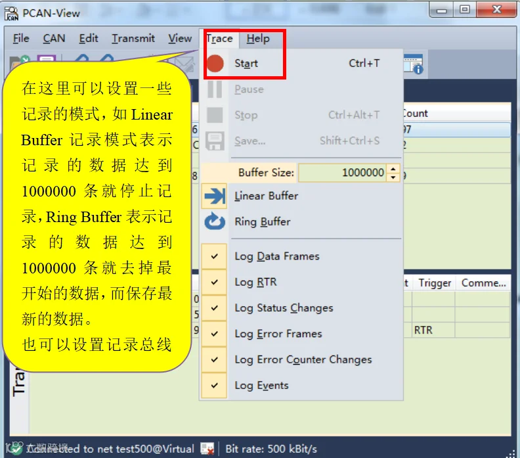Maximize the PCAN-View window
520x458 pixels.
[465, 10]
